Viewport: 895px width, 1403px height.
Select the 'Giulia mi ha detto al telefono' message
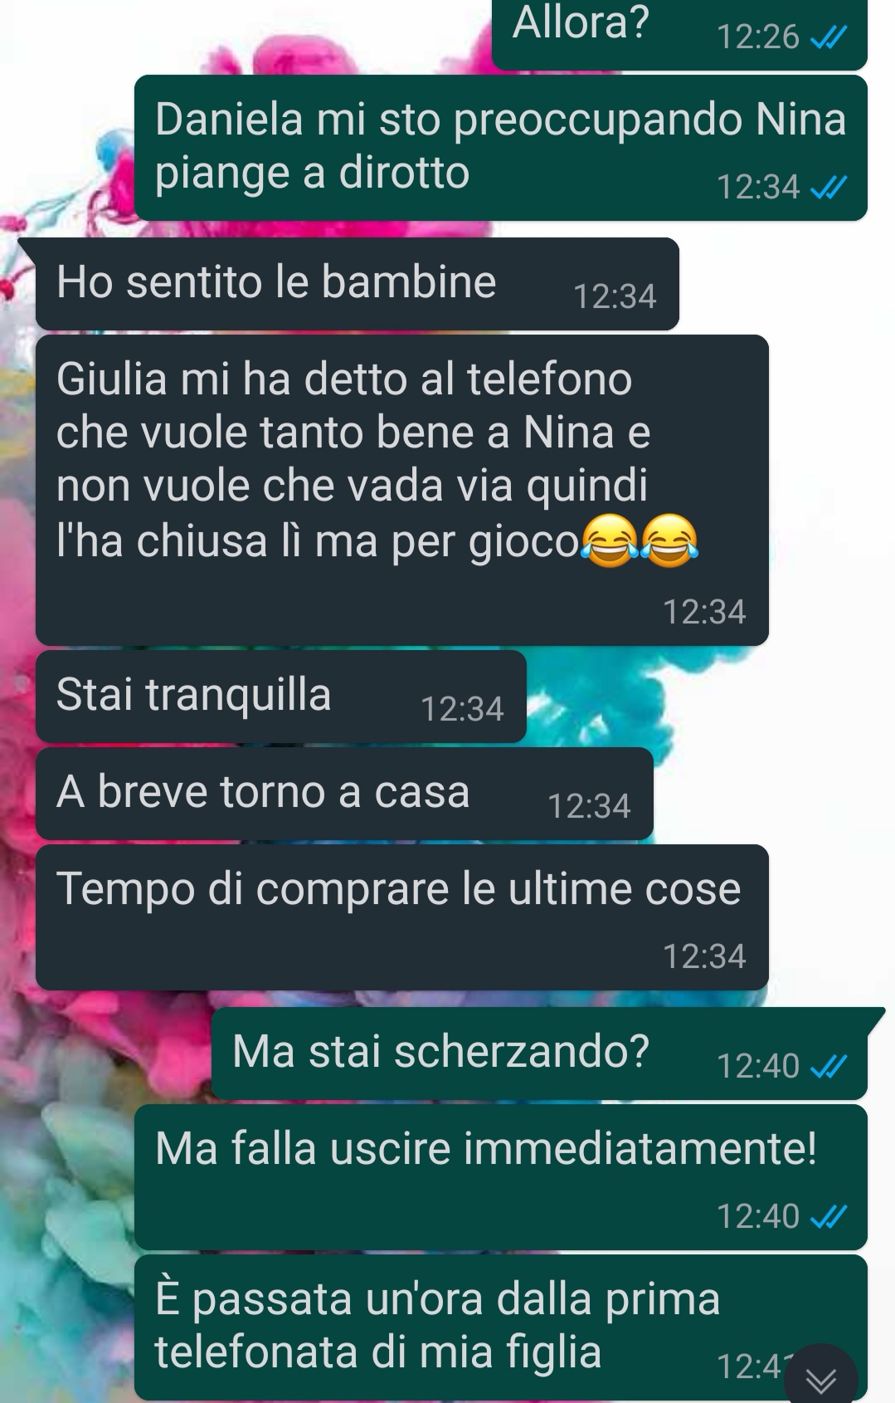[x=401, y=490]
